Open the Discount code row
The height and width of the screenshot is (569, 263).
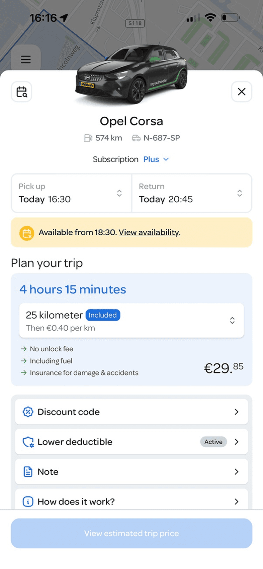(x=131, y=412)
